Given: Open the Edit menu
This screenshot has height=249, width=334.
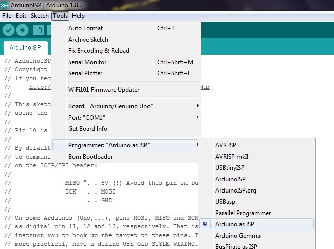Looking at the screenshot, I should (x=21, y=16).
